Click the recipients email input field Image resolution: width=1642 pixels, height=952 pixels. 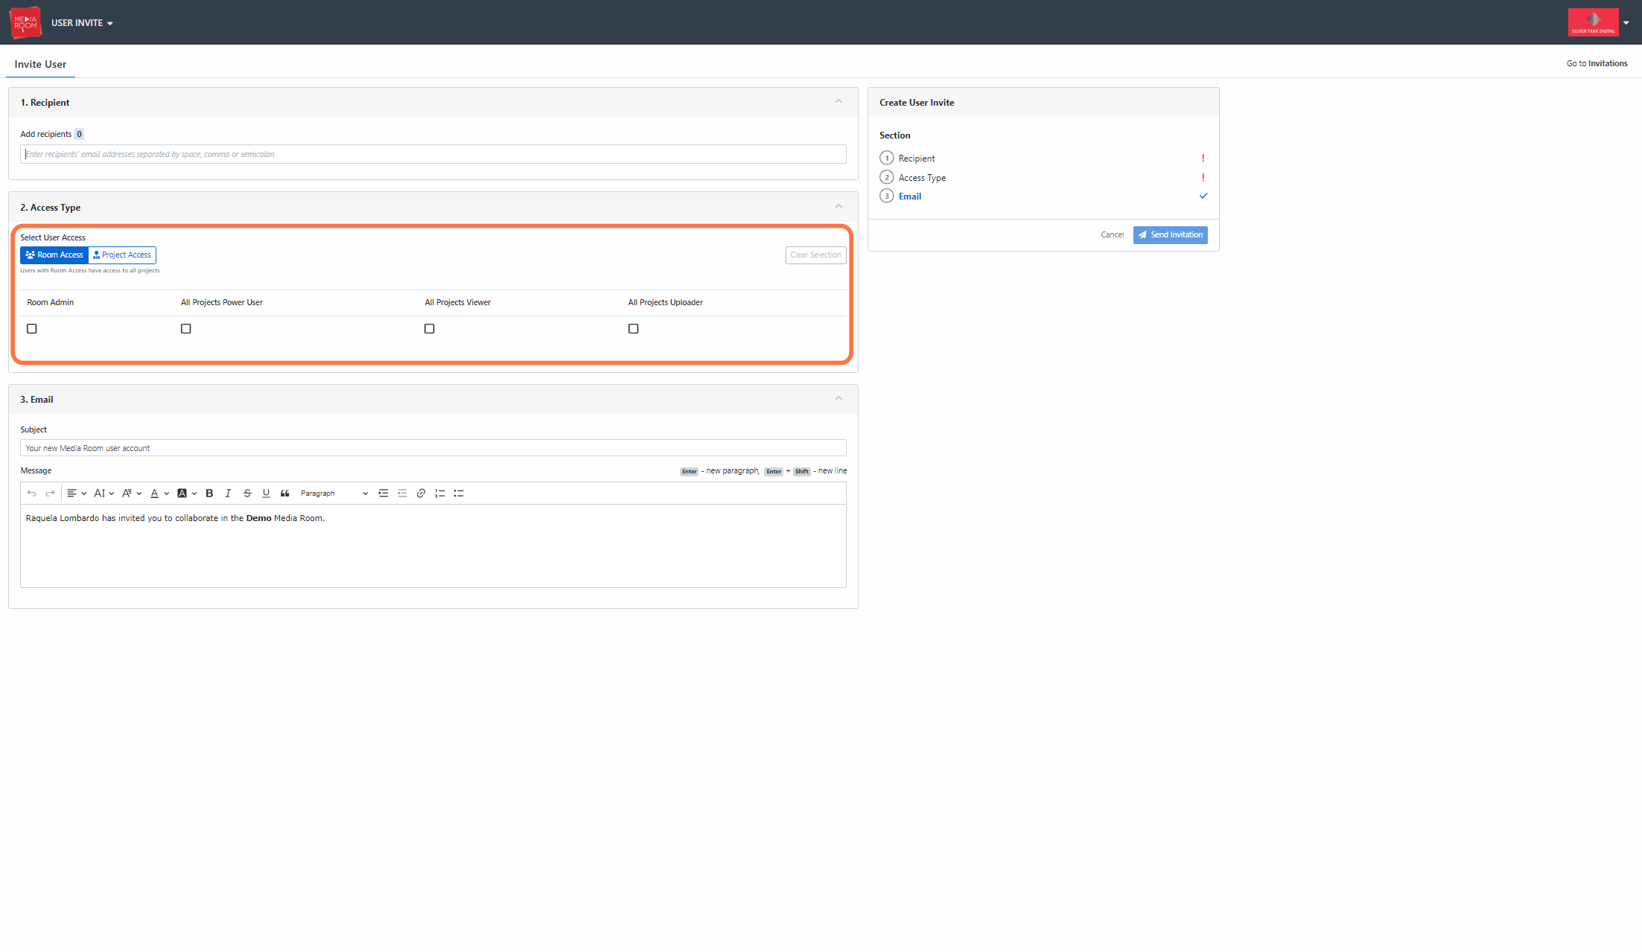(x=433, y=155)
